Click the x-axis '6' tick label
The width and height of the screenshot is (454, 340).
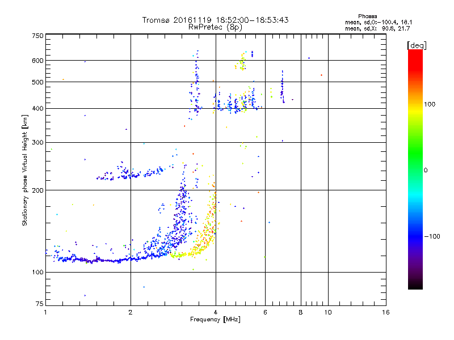tap(265, 312)
